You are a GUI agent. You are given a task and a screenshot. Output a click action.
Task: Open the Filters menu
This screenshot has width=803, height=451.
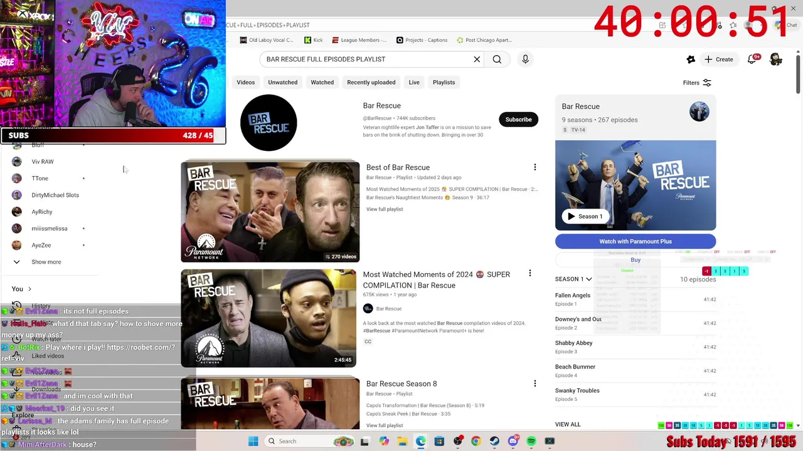(x=697, y=83)
